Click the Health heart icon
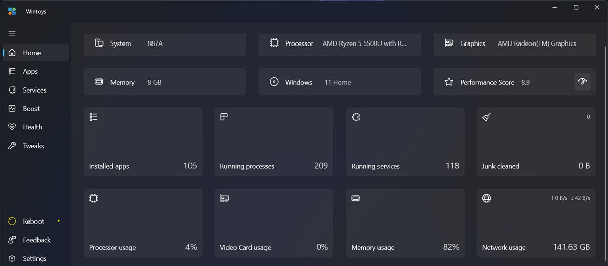Screen dimensions: 608x266 [x=12, y=127]
